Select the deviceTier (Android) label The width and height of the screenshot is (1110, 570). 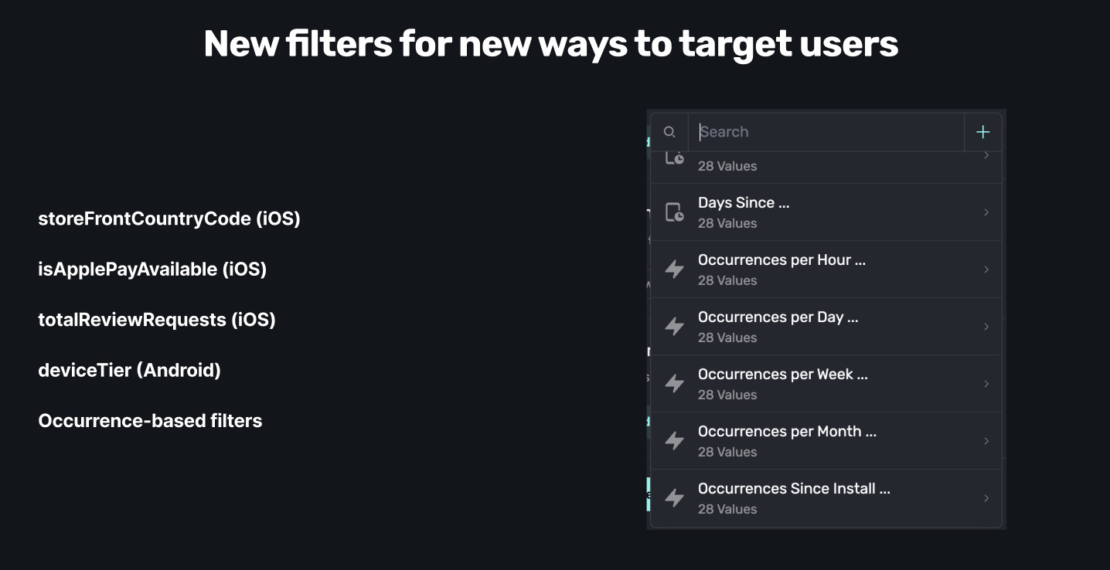pyautogui.click(x=129, y=370)
